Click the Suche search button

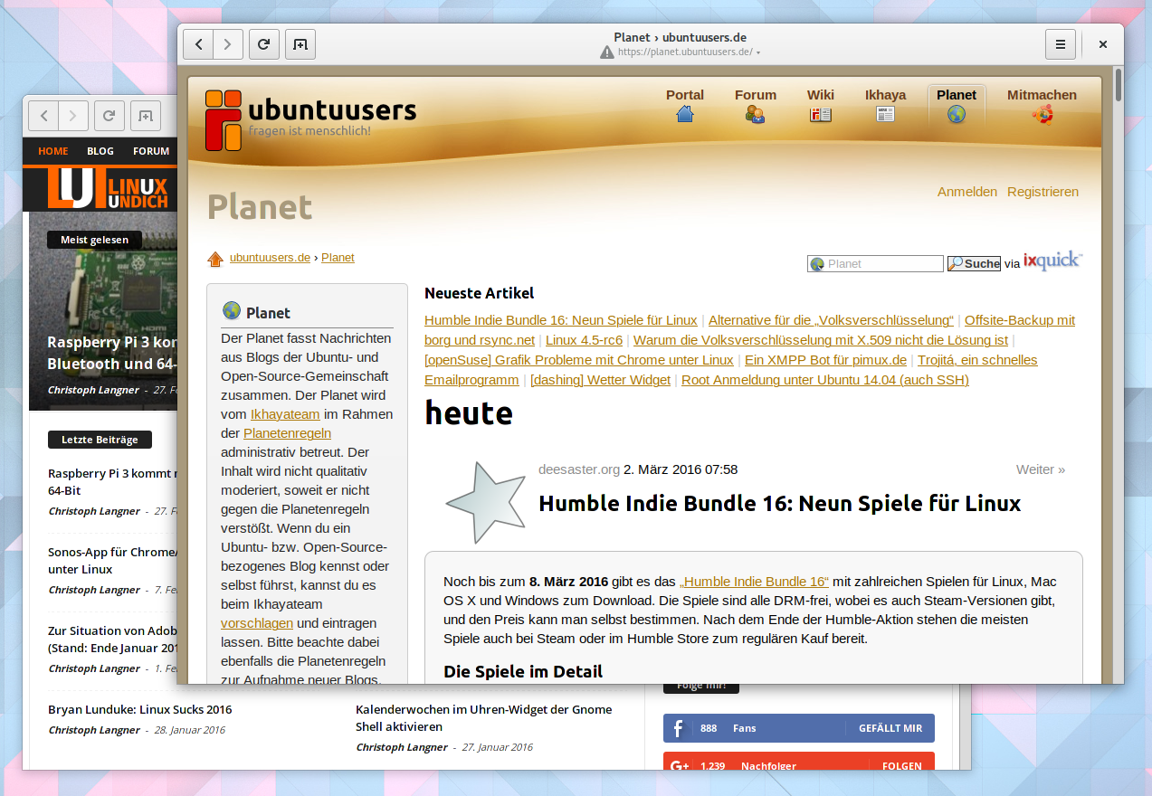click(973, 262)
